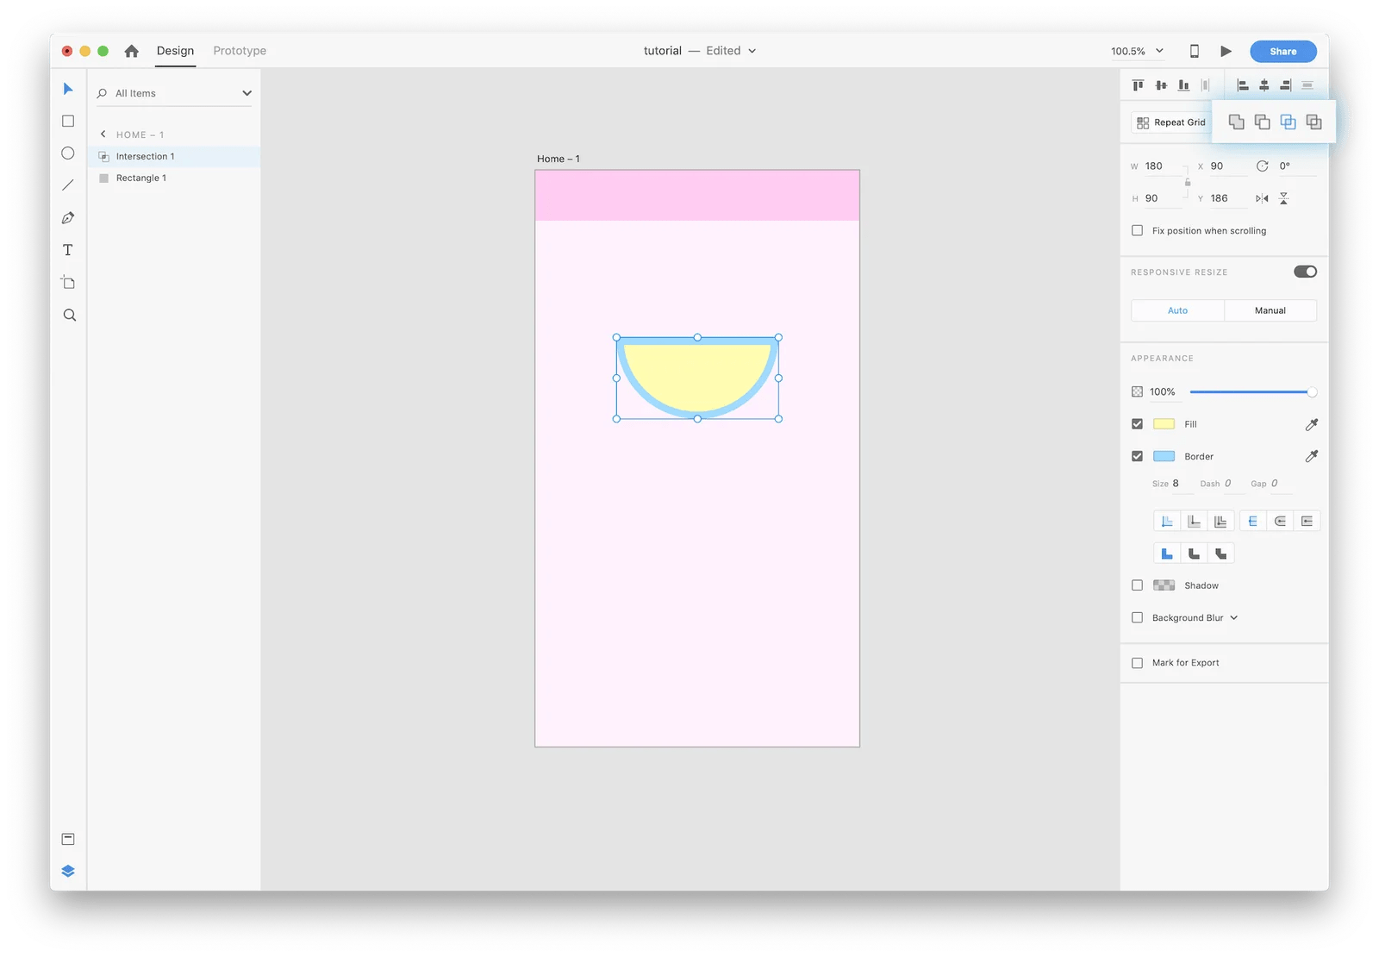Screen dimensions: 1379x957
Task: Select Manual responsive resize mode
Action: coord(1270,310)
